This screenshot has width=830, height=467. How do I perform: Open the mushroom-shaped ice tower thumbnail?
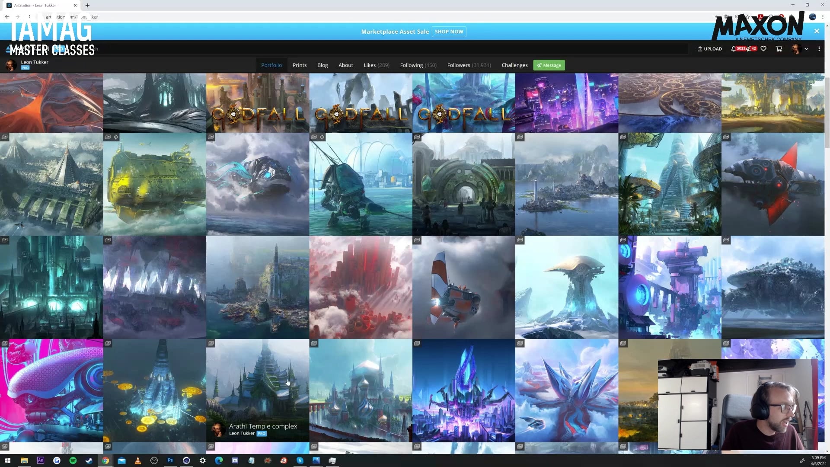click(x=567, y=288)
